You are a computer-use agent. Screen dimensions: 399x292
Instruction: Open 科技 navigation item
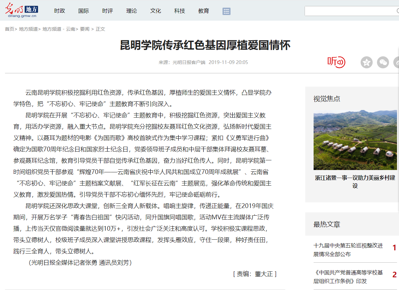tap(179, 11)
